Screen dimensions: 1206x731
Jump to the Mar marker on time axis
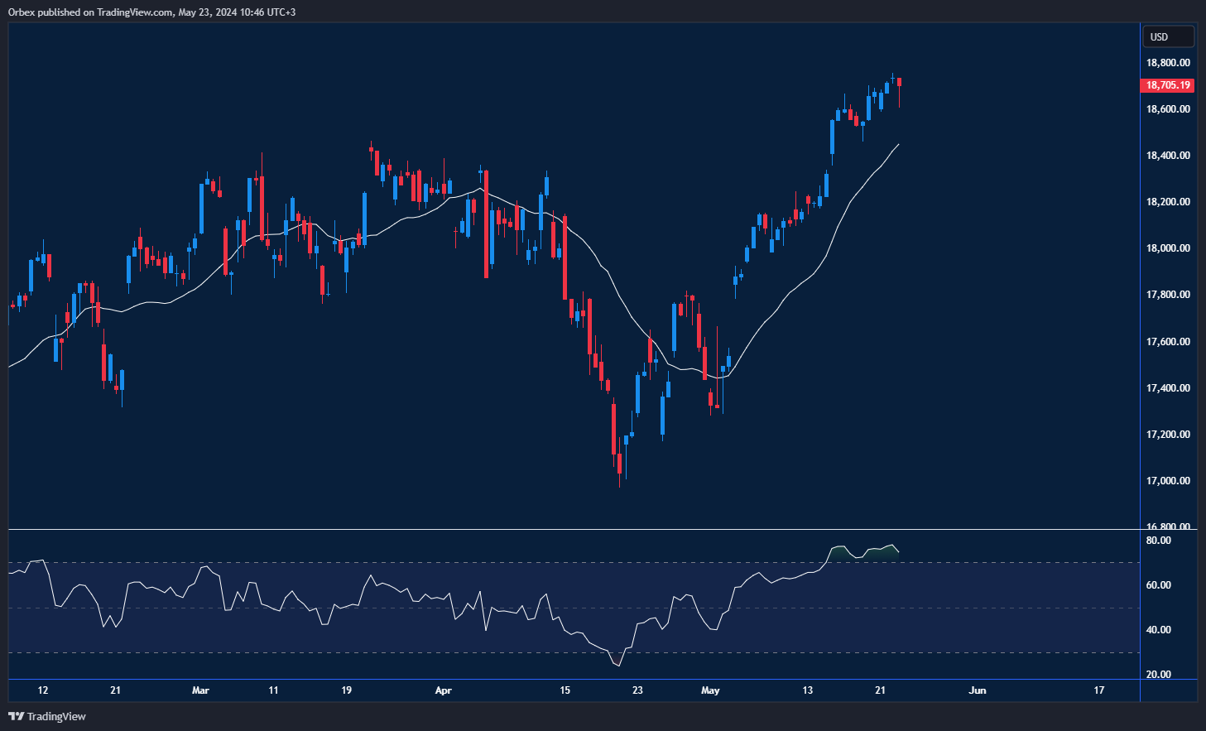pos(200,690)
